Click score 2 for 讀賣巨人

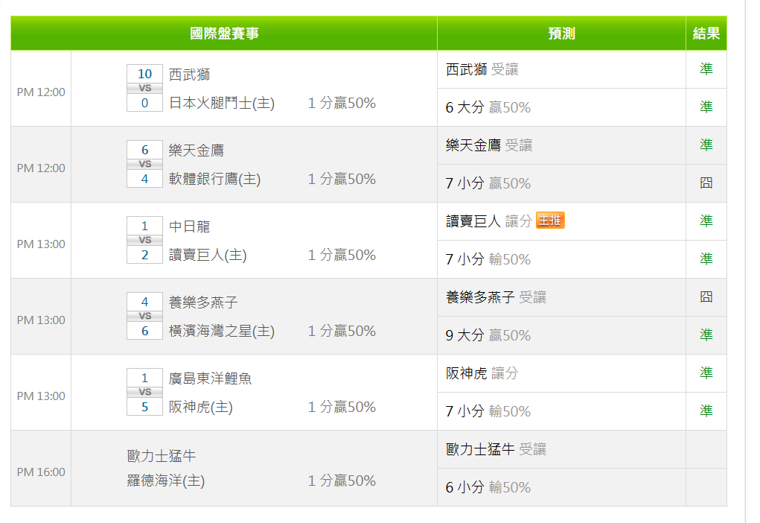click(x=144, y=255)
